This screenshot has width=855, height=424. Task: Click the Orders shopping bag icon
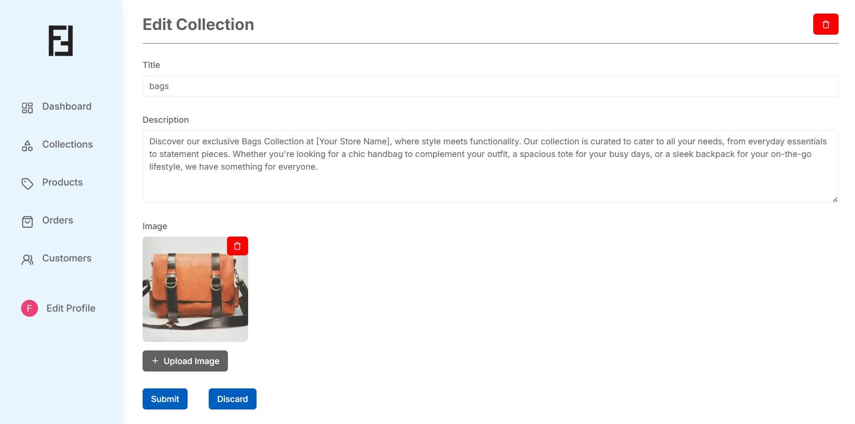tap(27, 222)
